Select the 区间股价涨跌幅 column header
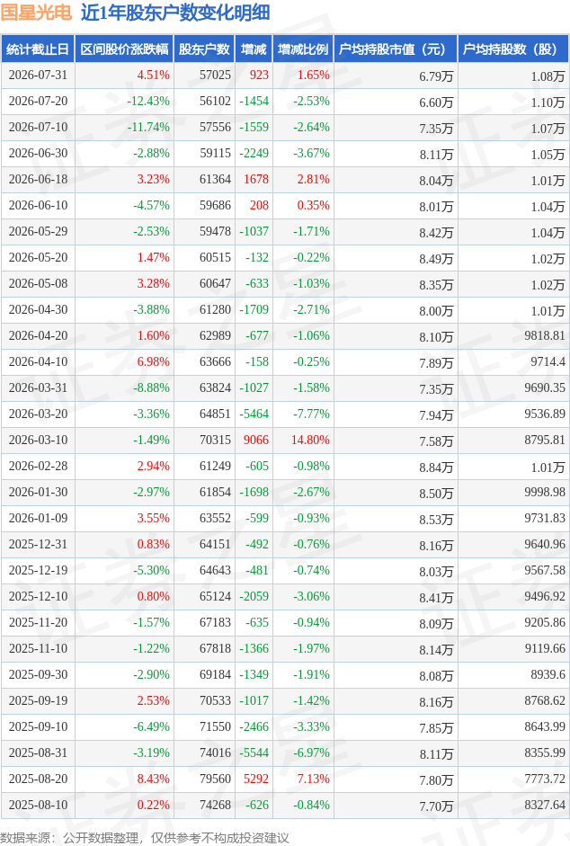This screenshot has width=570, height=846. tap(124, 49)
